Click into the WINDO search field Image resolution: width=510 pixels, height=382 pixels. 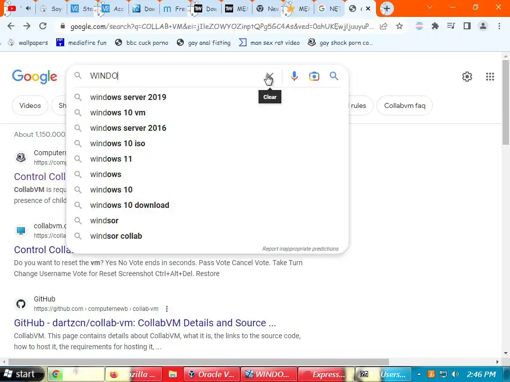[176, 76]
